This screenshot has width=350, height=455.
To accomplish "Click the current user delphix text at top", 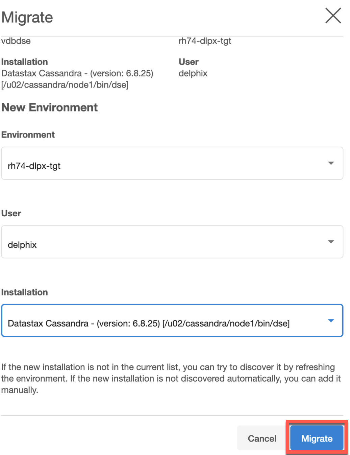I will pyautogui.click(x=193, y=73).
